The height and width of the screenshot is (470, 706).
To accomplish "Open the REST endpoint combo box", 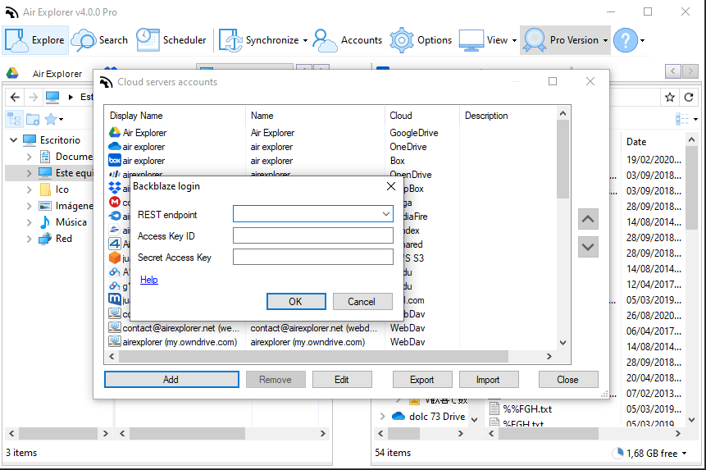I will [x=313, y=214].
